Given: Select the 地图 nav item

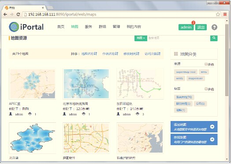Looking at the screenshot, I should pos(75,27).
